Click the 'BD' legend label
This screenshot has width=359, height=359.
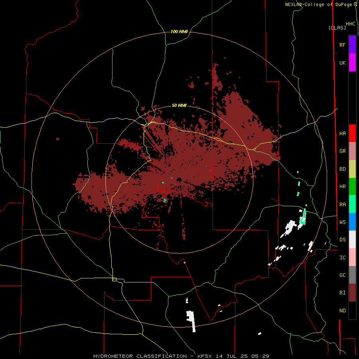tap(342, 169)
